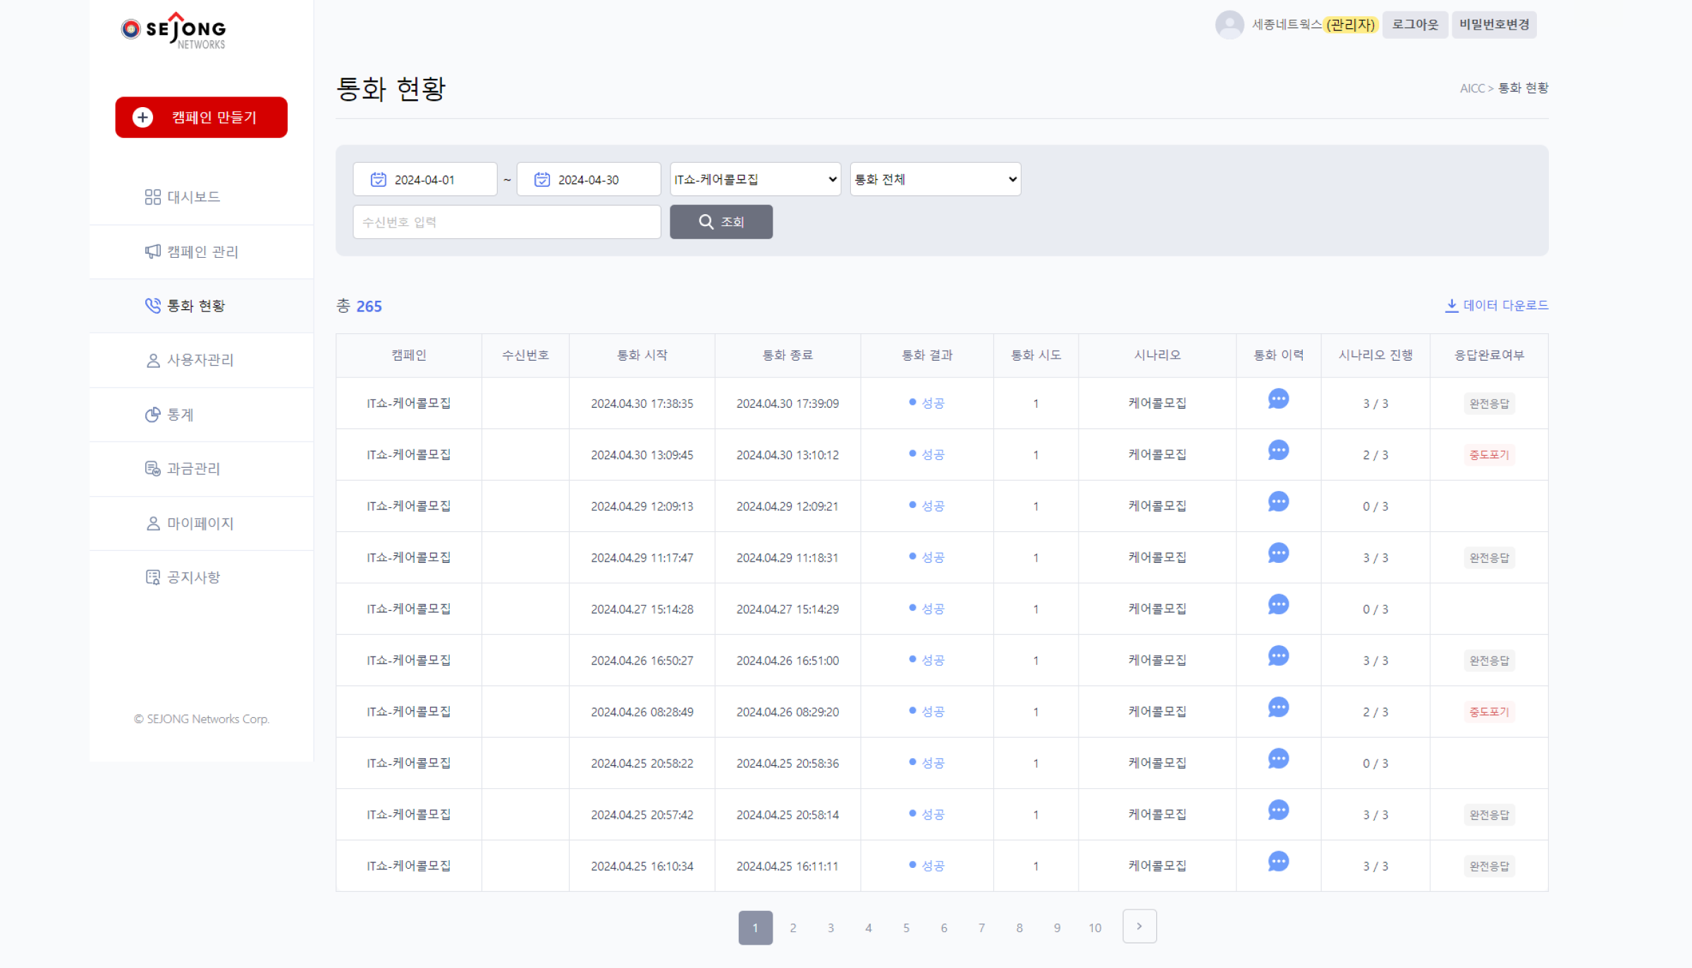Viewport: 1692px width, 968px height.
Task: Open chat history icon for 2024.04.26 16:50:27 call
Action: point(1277,657)
